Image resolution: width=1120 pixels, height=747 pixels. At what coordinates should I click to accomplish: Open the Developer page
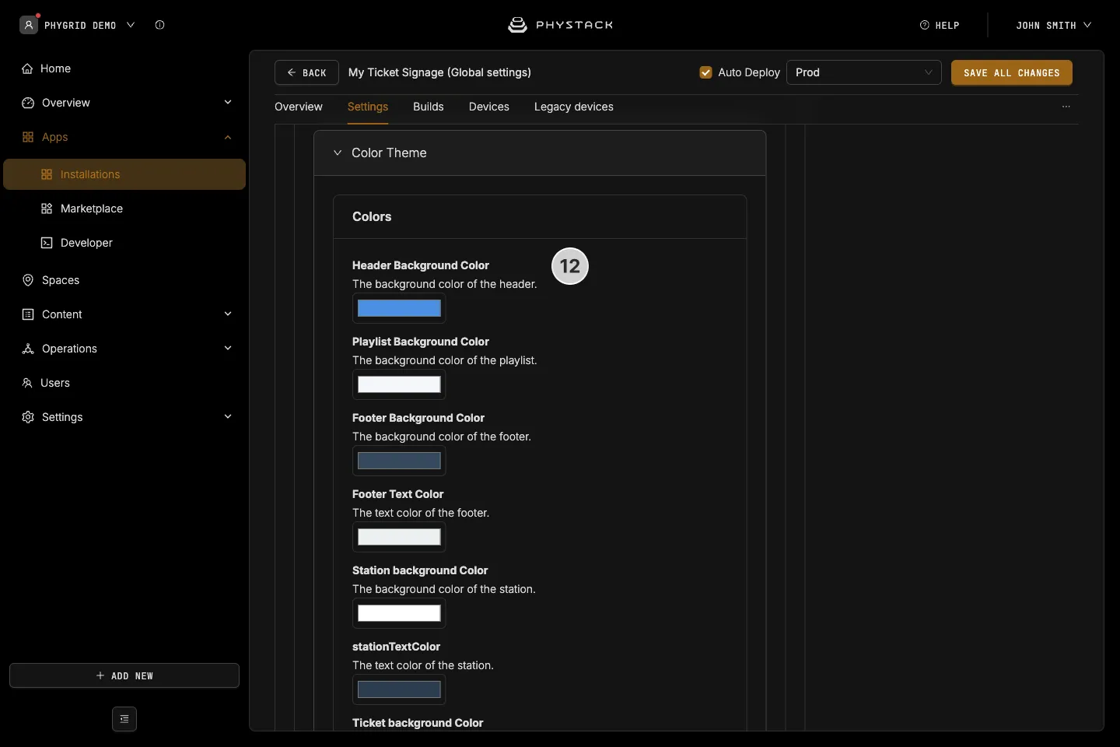pyautogui.click(x=86, y=243)
